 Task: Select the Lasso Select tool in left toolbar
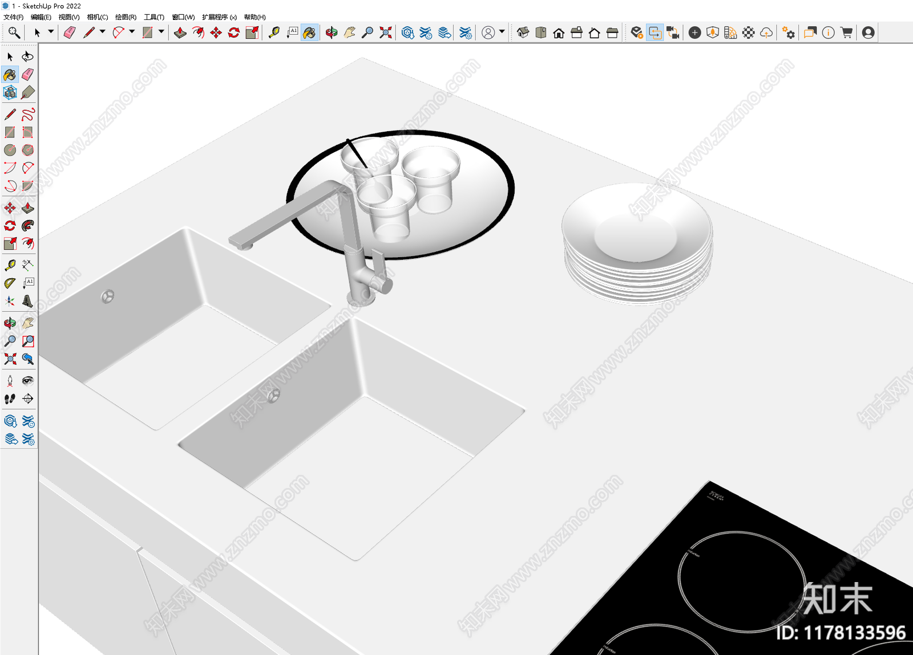[27, 56]
